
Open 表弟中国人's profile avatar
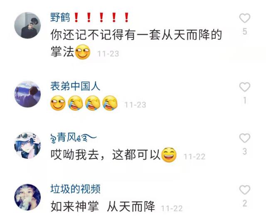pos(27,94)
